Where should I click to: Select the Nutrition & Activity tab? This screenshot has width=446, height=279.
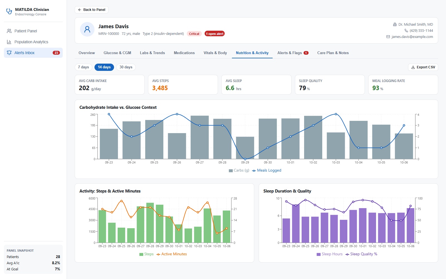click(252, 53)
